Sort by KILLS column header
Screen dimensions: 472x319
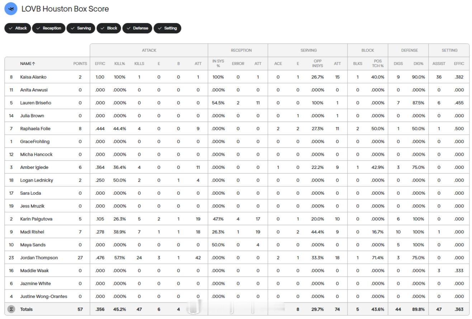(139, 63)
